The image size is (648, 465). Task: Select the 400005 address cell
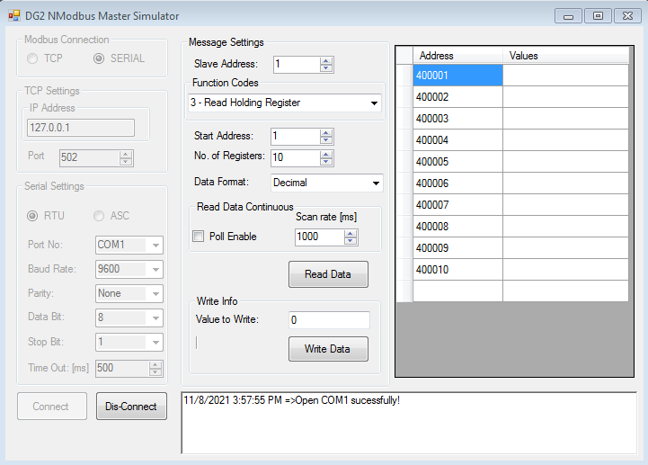tap(457, 161)
